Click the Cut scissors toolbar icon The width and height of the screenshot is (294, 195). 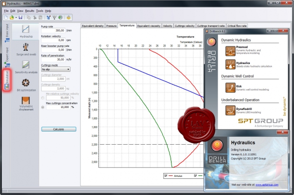tap(35, 18)
